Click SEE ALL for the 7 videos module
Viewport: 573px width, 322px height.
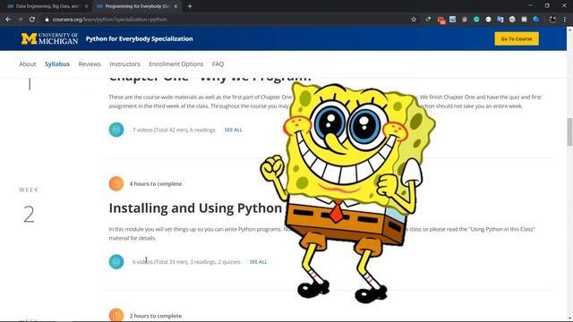click(233, 130)
